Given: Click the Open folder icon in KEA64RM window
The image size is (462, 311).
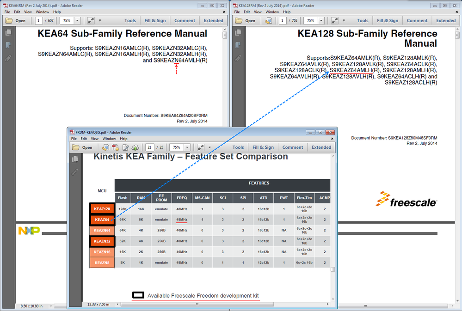Looking at the screenshot, I should (9, 21).
